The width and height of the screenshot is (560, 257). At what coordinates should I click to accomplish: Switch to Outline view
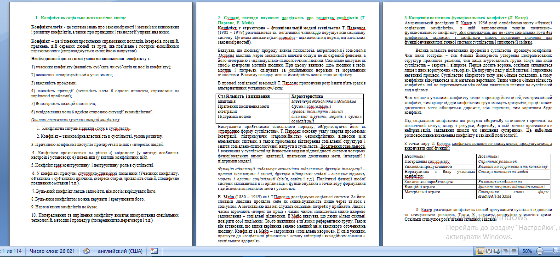coord(505,251)
